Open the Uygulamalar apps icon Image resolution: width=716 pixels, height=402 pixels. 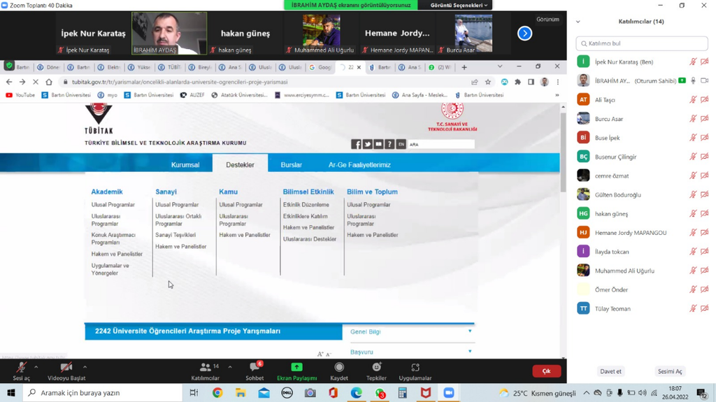point(415,368)
